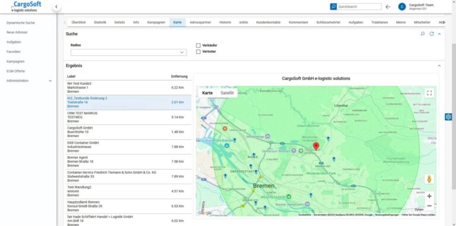Open the settings gear on right edge
This screenshot has width=456, height=226.
(448, 117)
